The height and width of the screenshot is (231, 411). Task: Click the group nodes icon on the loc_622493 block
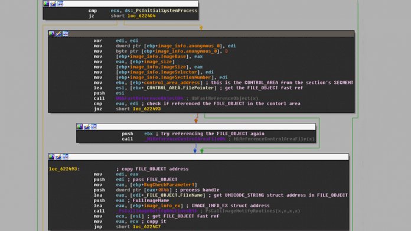click(66, 157)
